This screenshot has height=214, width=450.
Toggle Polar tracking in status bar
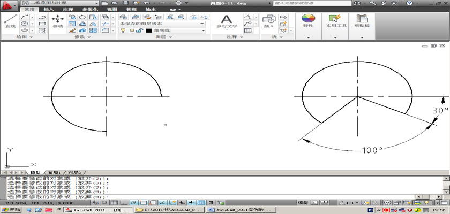[133, 203]
